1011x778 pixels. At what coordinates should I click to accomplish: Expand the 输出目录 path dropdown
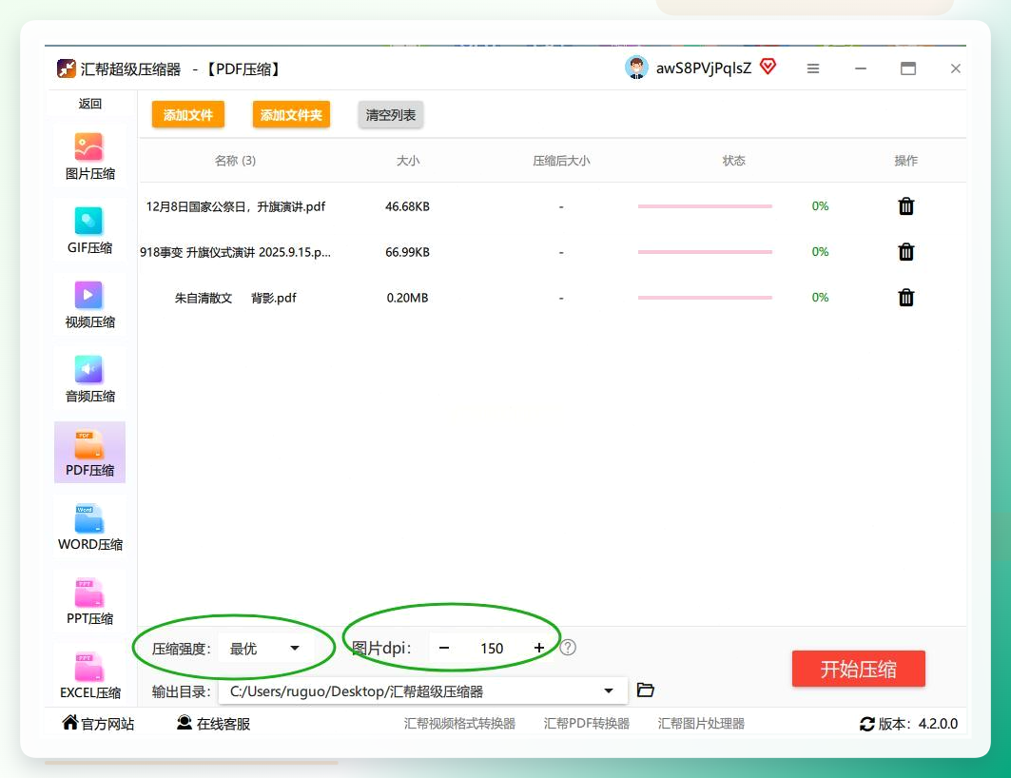pyautogui.click(x=608, y=691)
